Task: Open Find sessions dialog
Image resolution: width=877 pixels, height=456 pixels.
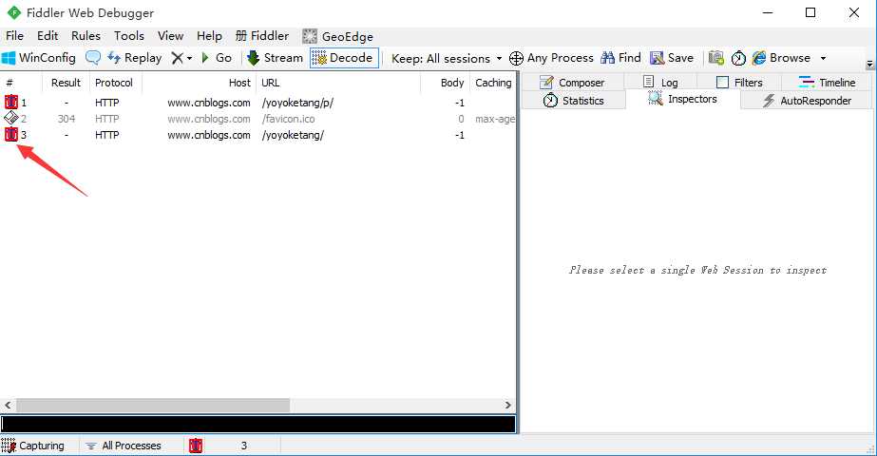Action: tap(620, 58)
